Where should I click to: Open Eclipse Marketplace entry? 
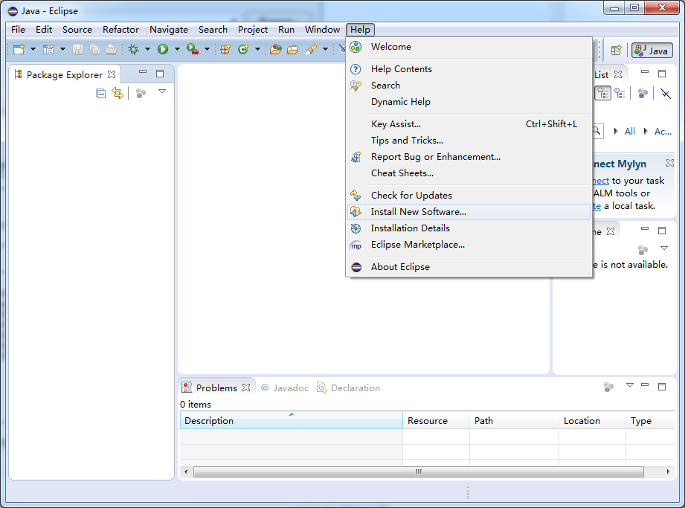pos(469,245)
